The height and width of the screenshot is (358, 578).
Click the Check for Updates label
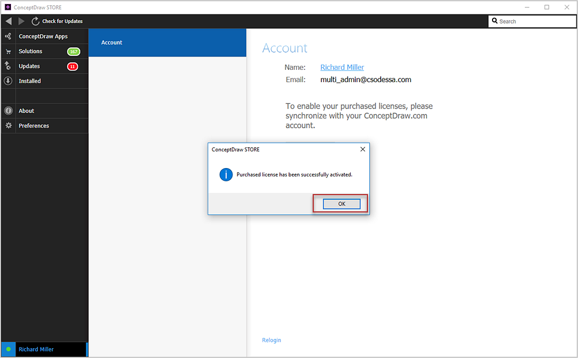tap(62, 21)
